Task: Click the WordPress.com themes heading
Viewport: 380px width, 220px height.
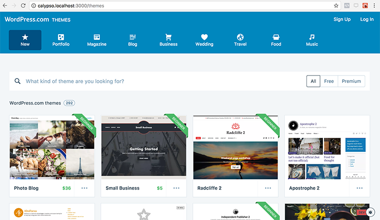Action: 35,103
